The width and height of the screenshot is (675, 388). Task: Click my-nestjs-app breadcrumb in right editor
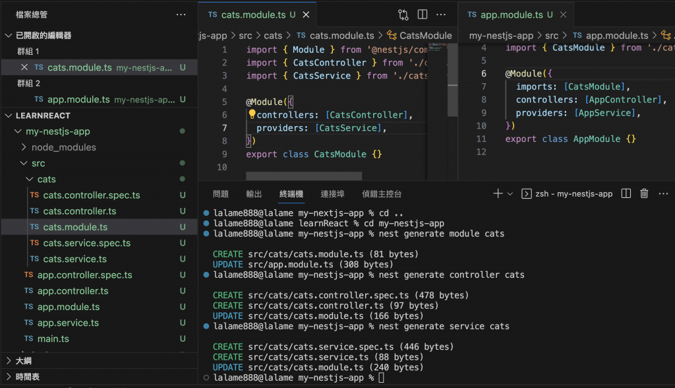[501, 36]
